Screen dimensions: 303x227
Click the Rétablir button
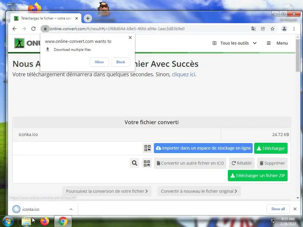point(242,163)
